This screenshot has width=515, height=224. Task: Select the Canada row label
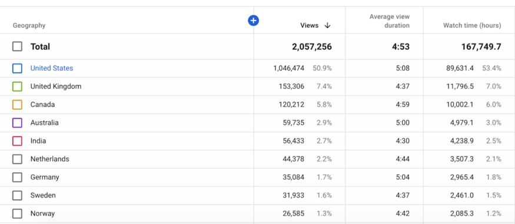43,105
